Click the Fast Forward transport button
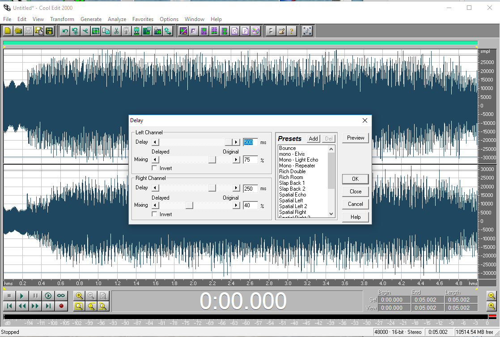This screenshot has width=500, height=337. click(x=35, y=306)
